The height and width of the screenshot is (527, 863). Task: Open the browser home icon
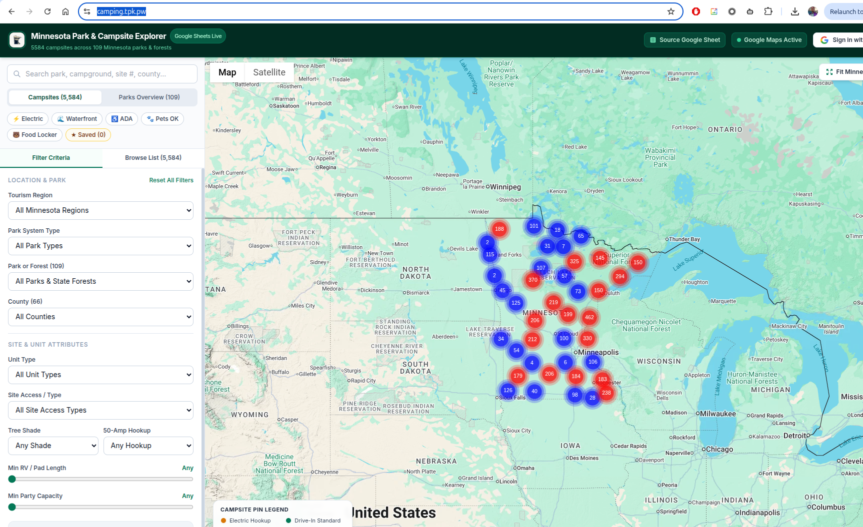pyautogui.click(x=65, y=11)
